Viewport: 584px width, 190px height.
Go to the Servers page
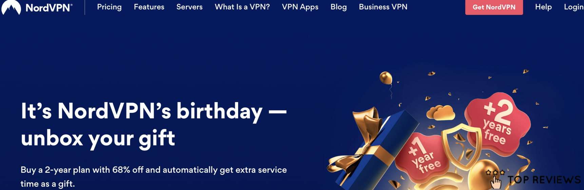[189, 7]
